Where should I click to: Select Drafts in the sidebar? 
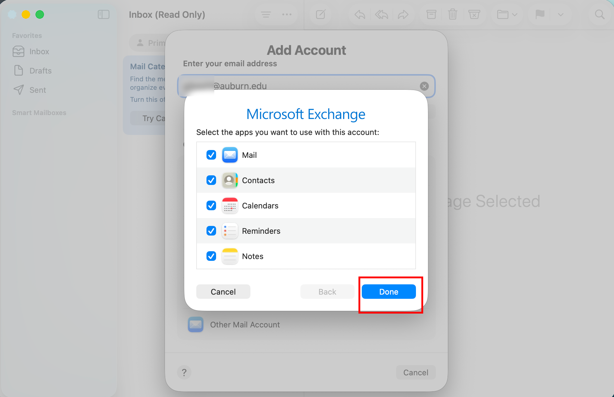click(x=33, y=71)
